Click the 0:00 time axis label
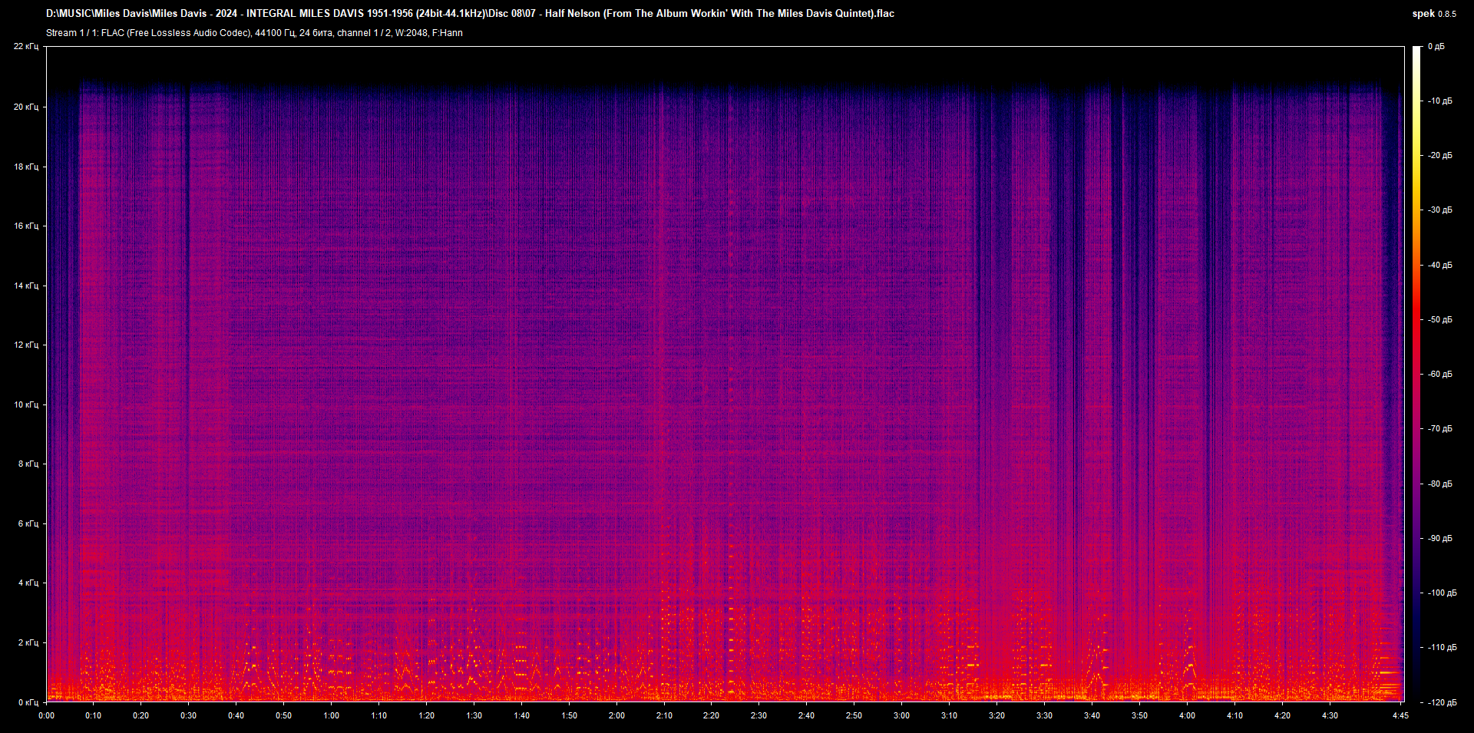The image size is (1474, 733). click(x=46, y=715)
